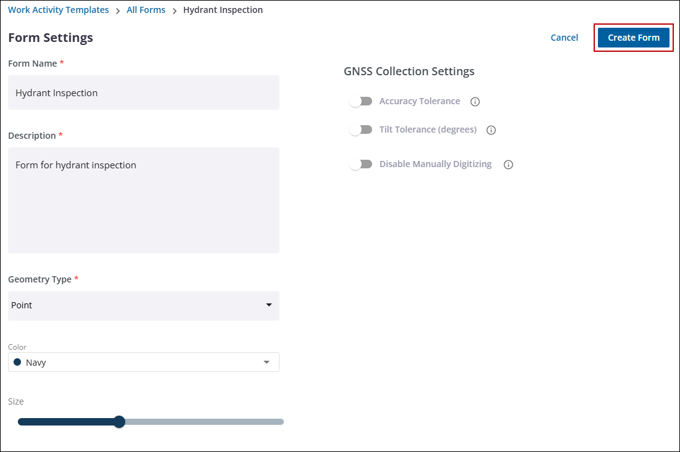Click the Navy color dot swatch
The width and height of the screenshot is (680, 452).
pos(17,363)
